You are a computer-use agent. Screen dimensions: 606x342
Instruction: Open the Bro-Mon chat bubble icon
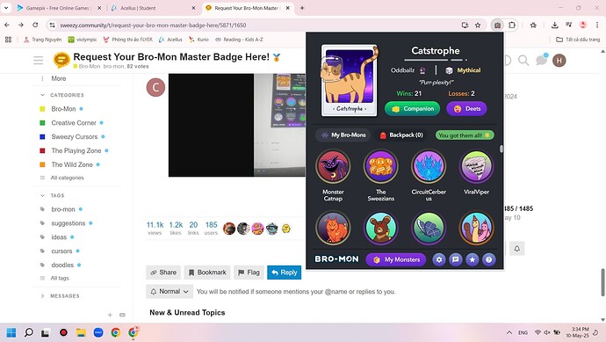pos(455,259)
